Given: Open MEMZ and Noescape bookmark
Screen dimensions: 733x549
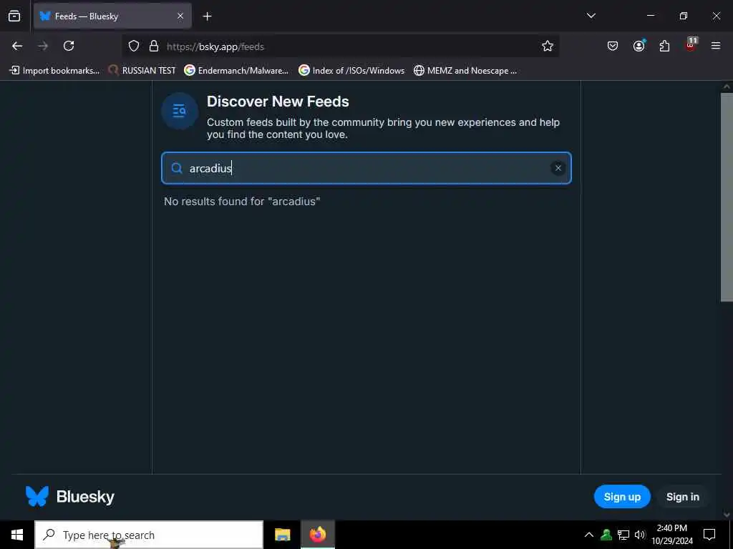Looking at the screenshot, I should pyautogui.click(x=465, y=71).
